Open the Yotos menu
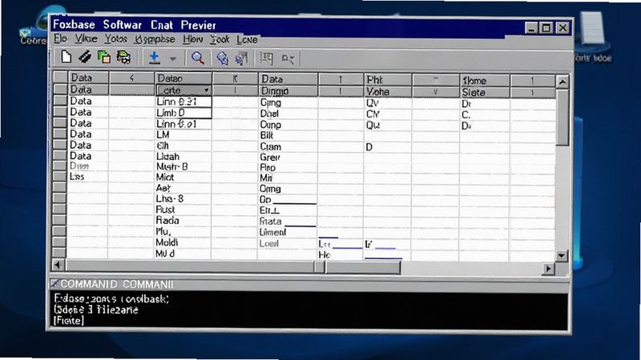The height and width of the screenshot is (360, 641). 115,38
